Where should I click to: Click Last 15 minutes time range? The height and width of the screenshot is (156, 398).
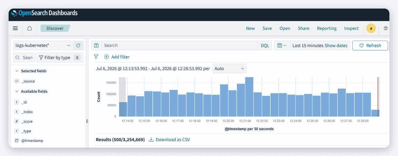pos(308,45)
